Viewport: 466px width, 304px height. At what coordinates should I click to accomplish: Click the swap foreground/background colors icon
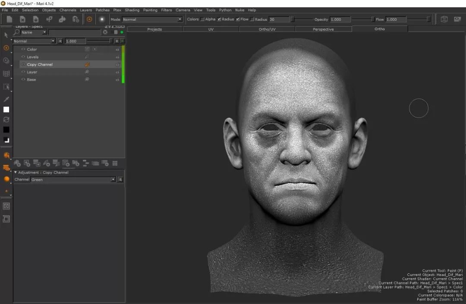(x=6, y=119)
